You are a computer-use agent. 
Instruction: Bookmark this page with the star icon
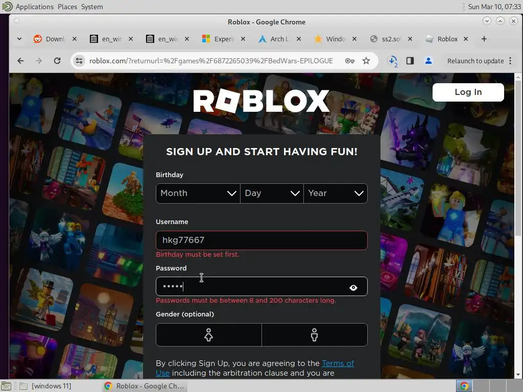pyautogui.click(x=366, y=61)
